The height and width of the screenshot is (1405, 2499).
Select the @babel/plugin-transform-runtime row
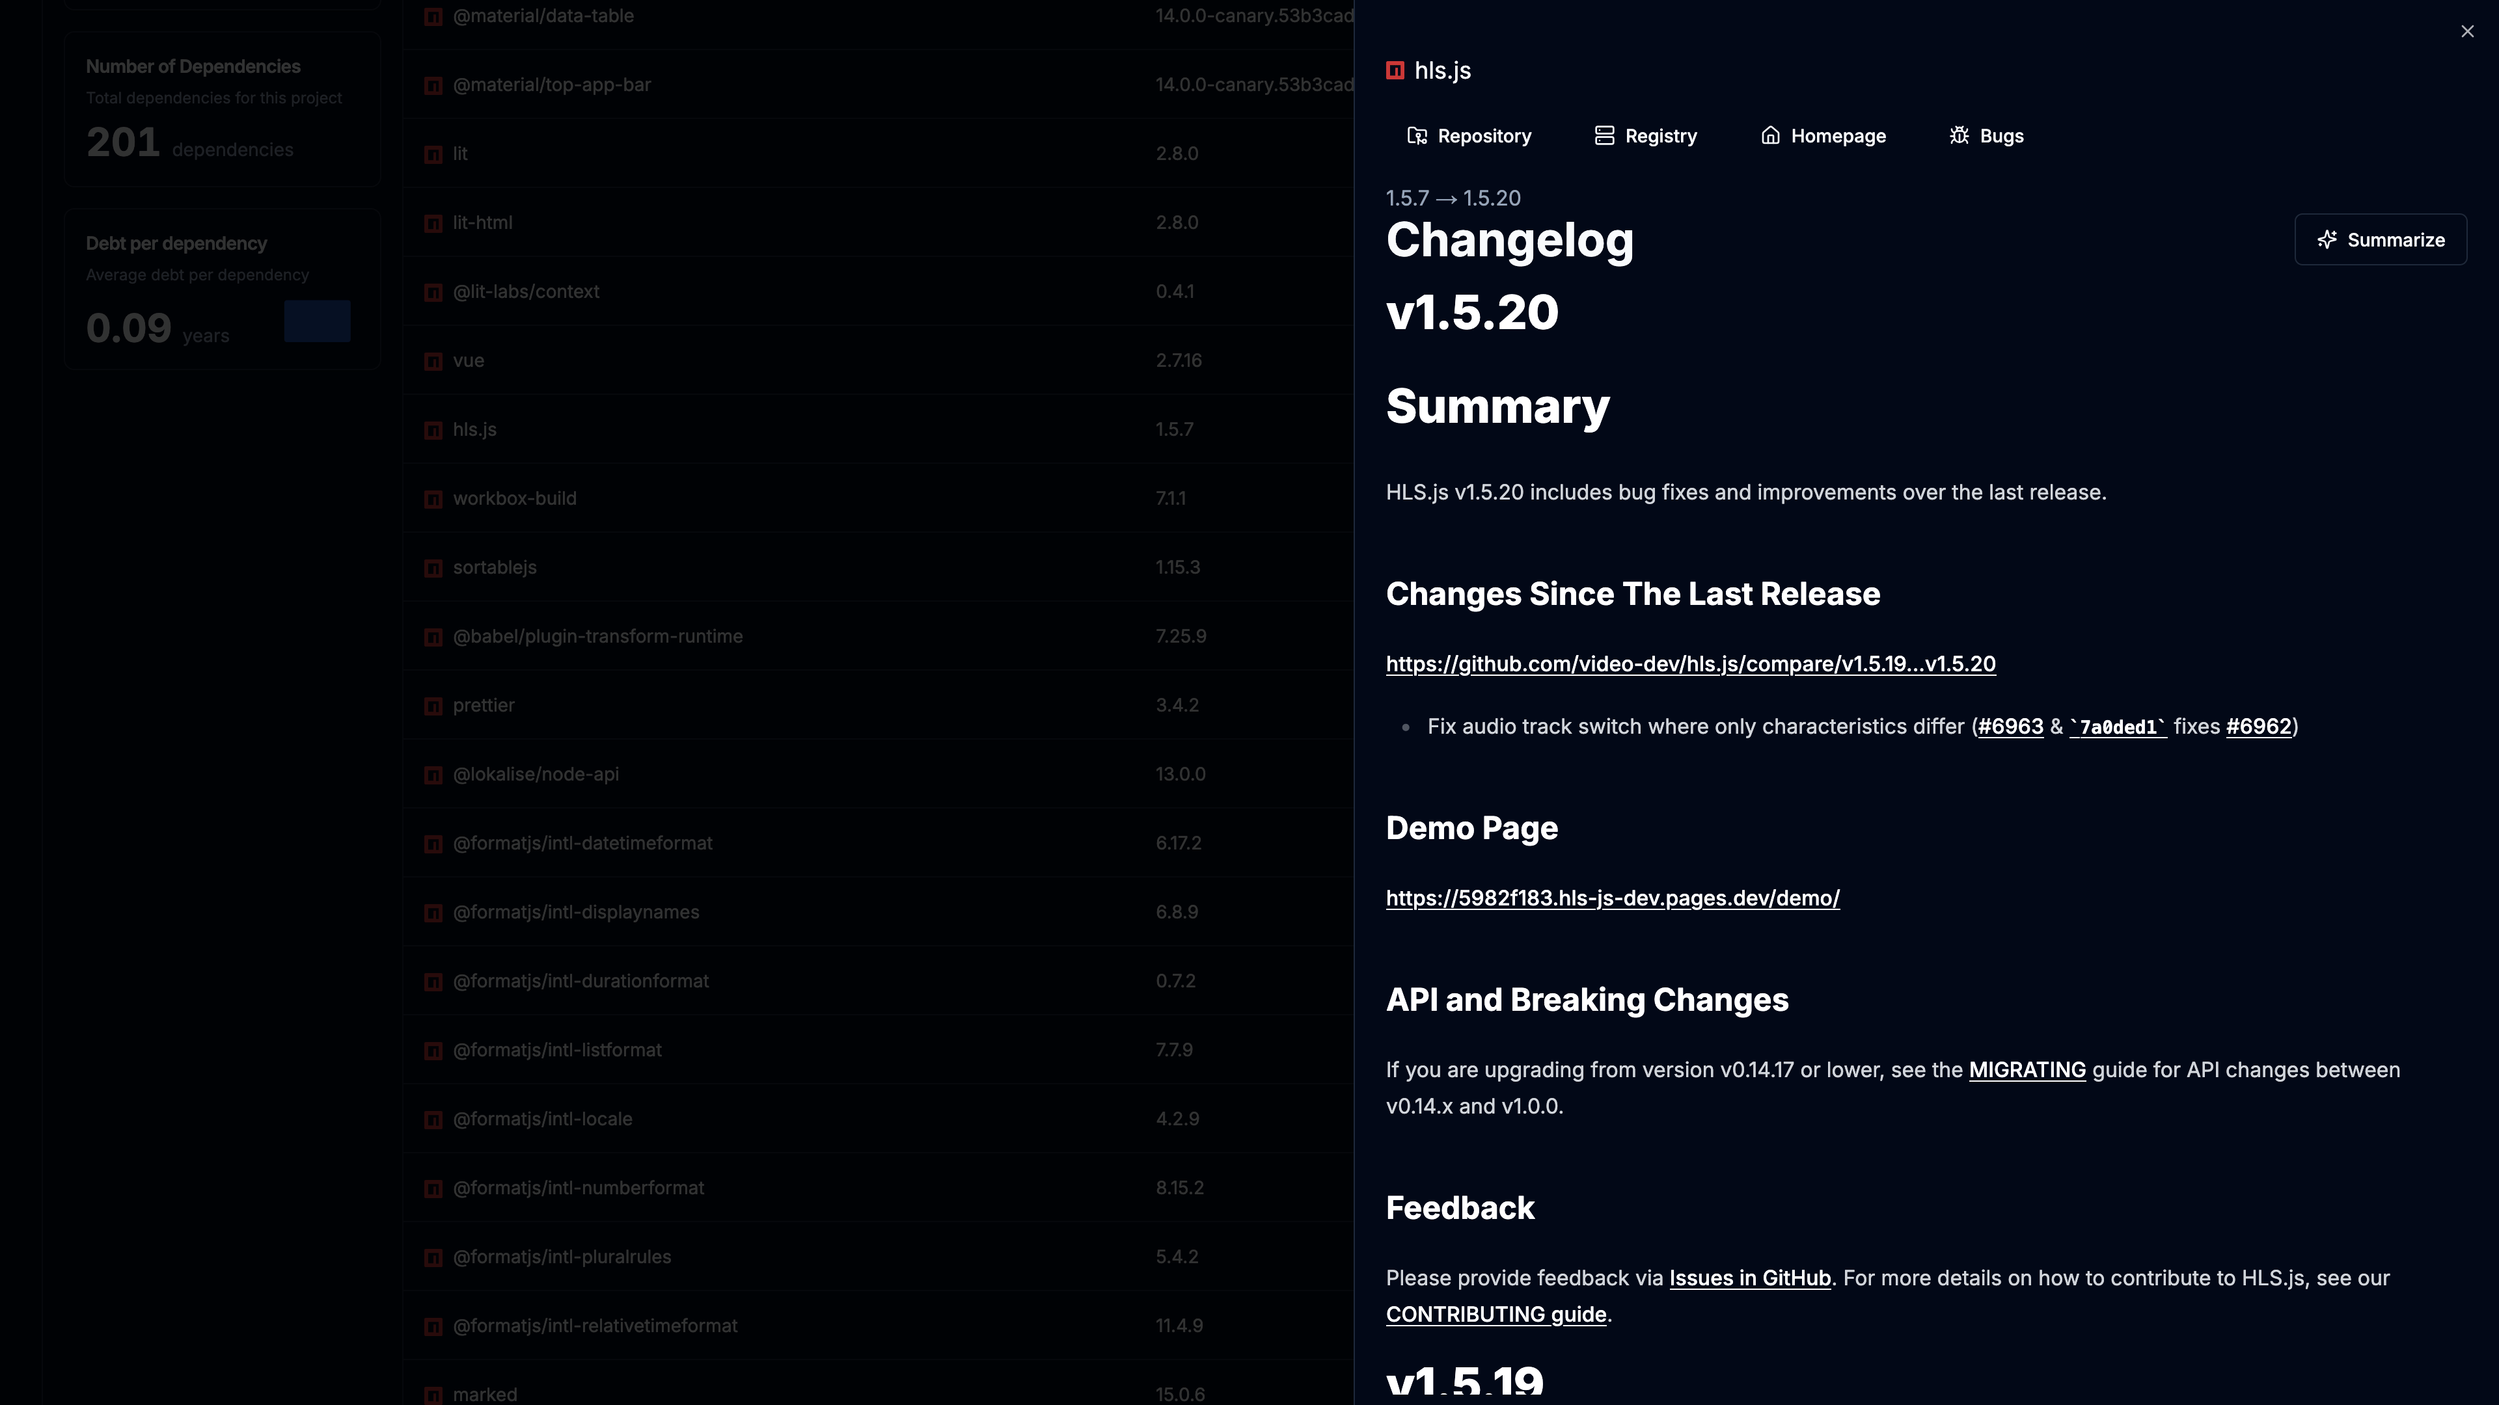coord(878,637)
